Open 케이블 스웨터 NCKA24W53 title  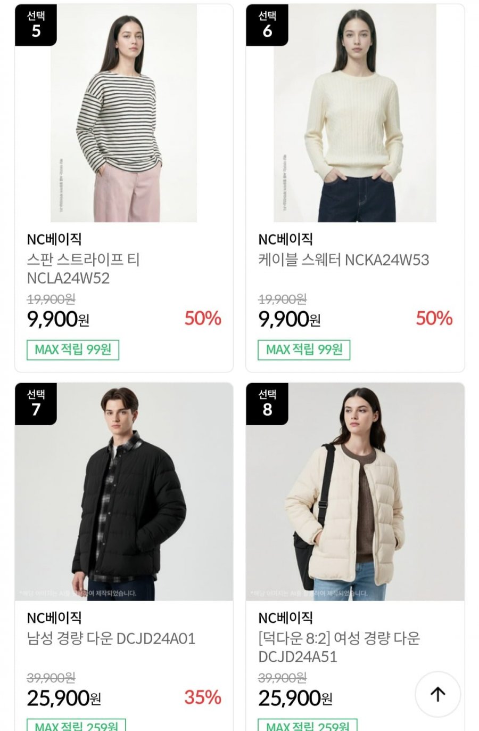[x=344, y=260]
